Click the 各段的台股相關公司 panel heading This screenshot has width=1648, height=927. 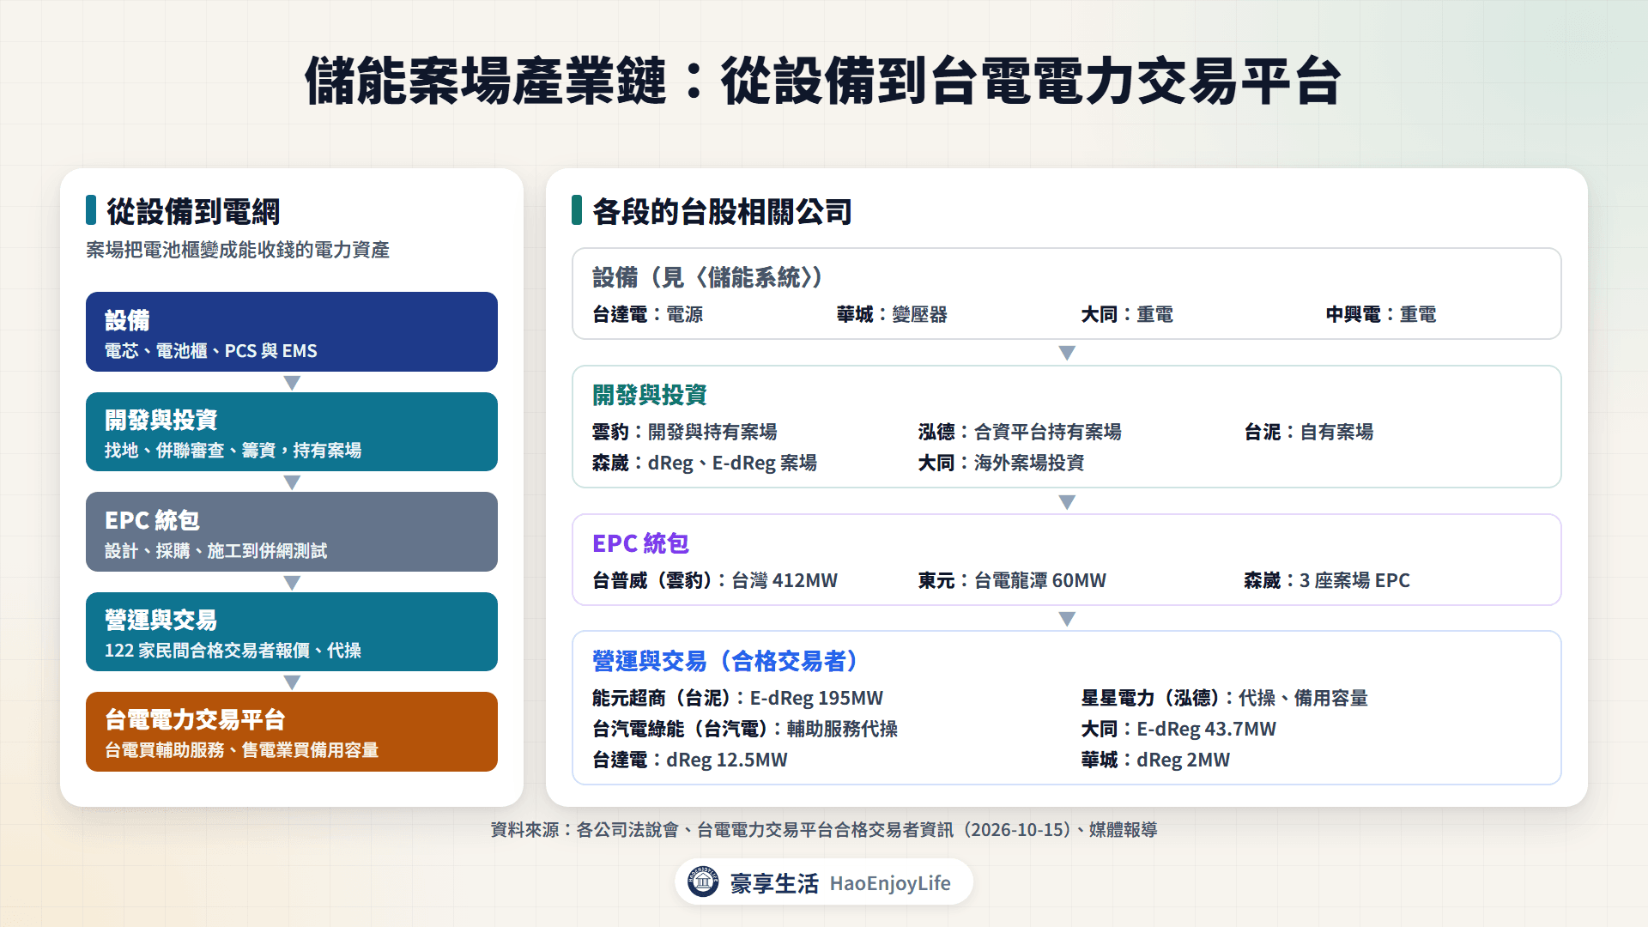point(722,212)
